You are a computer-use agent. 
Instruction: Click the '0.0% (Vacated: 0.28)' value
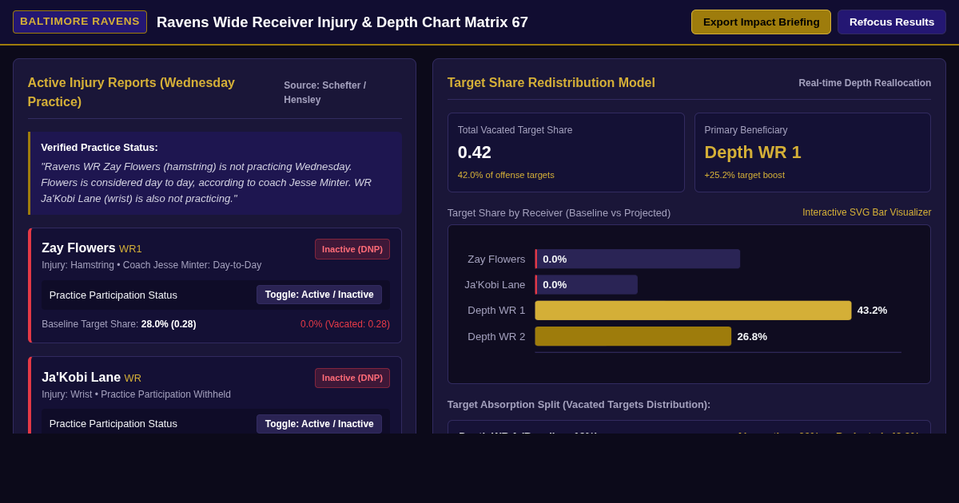coord(345,324)
